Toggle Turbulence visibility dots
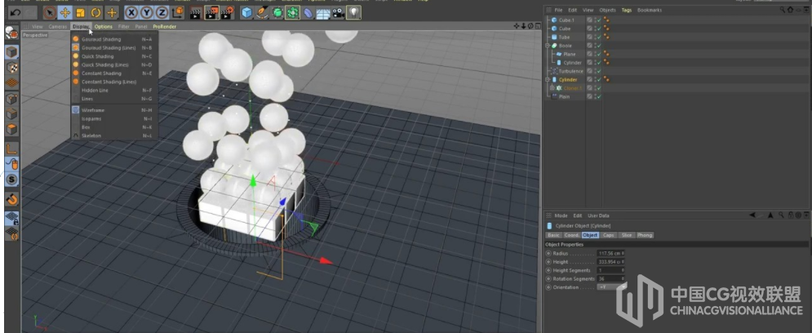Screen dimensions: 812x333 point(594,71)
